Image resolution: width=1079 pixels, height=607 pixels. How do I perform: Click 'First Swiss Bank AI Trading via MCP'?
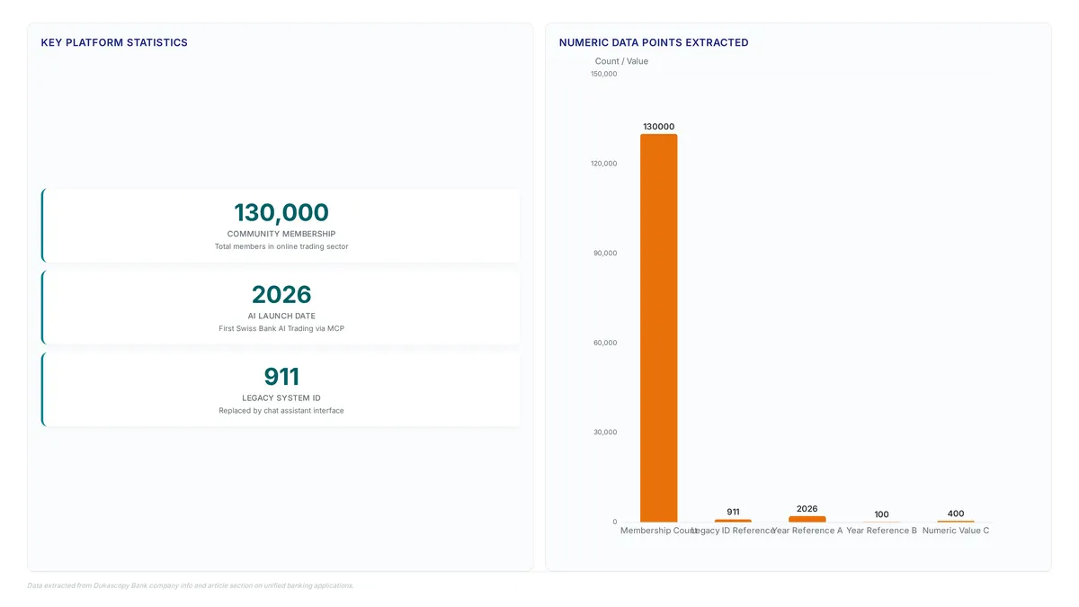pos(281,328)
